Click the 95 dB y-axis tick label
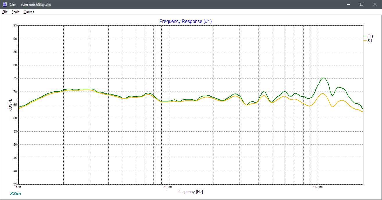This screenshot has height=200, width=382. (15, 26)
